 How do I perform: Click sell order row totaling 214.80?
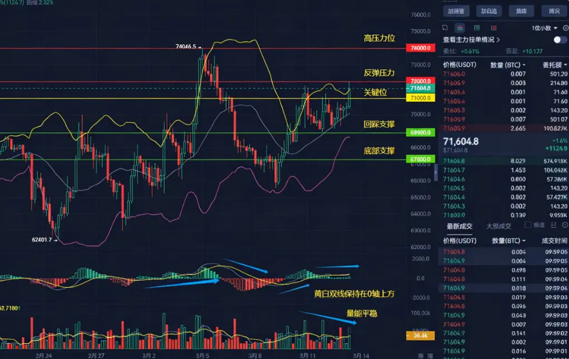(504, 83)
